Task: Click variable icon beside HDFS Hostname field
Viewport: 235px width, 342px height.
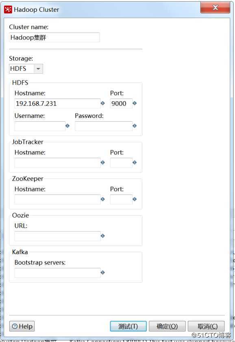Action: pyautogui.click(x=103, y=103)
